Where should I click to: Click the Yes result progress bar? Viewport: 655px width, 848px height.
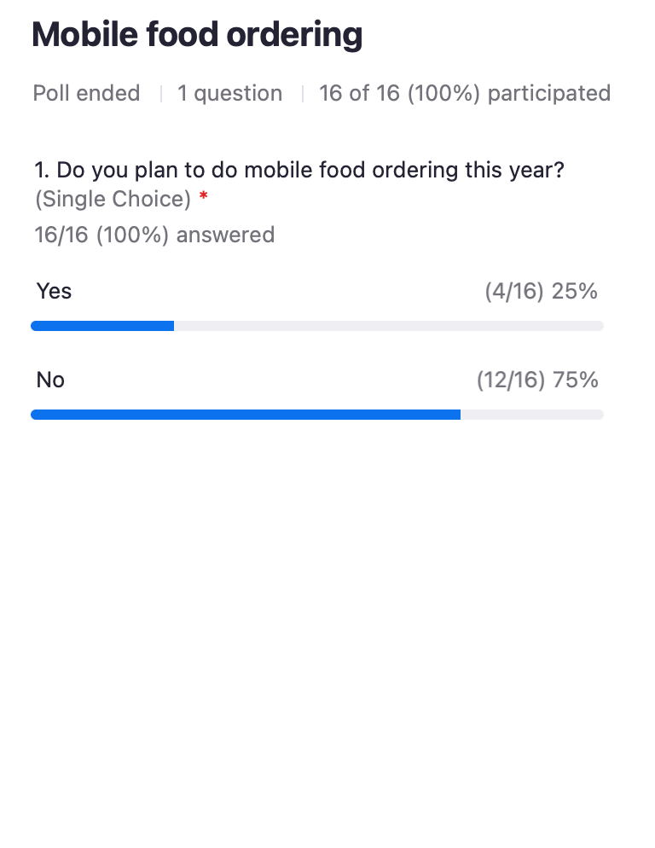317,326
